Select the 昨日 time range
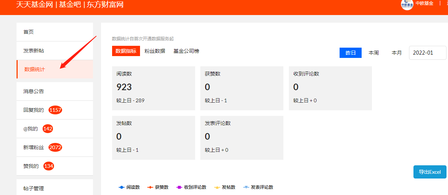448x195 pixels. pyautogui.click(x=351, y=53)
